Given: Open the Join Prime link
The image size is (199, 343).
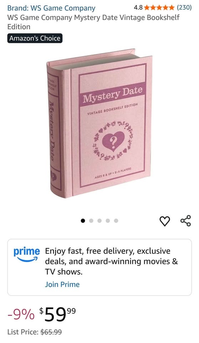Looking at the screenshot, I should point(62,284).
